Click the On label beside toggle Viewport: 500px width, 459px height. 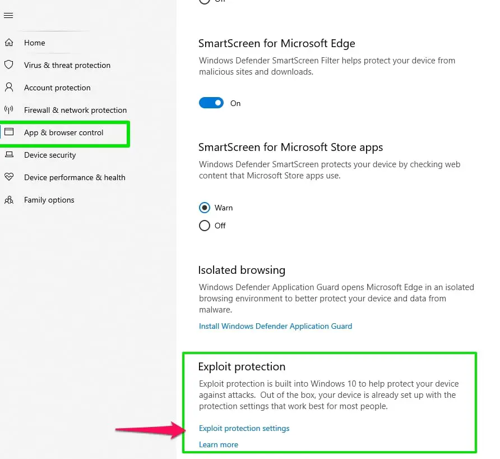pyautogui.click(x=235, y=103)
